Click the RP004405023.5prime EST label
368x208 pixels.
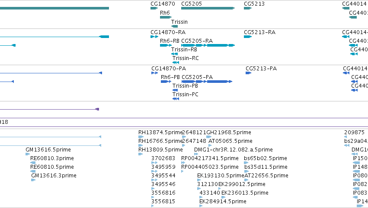pos(210,167)
